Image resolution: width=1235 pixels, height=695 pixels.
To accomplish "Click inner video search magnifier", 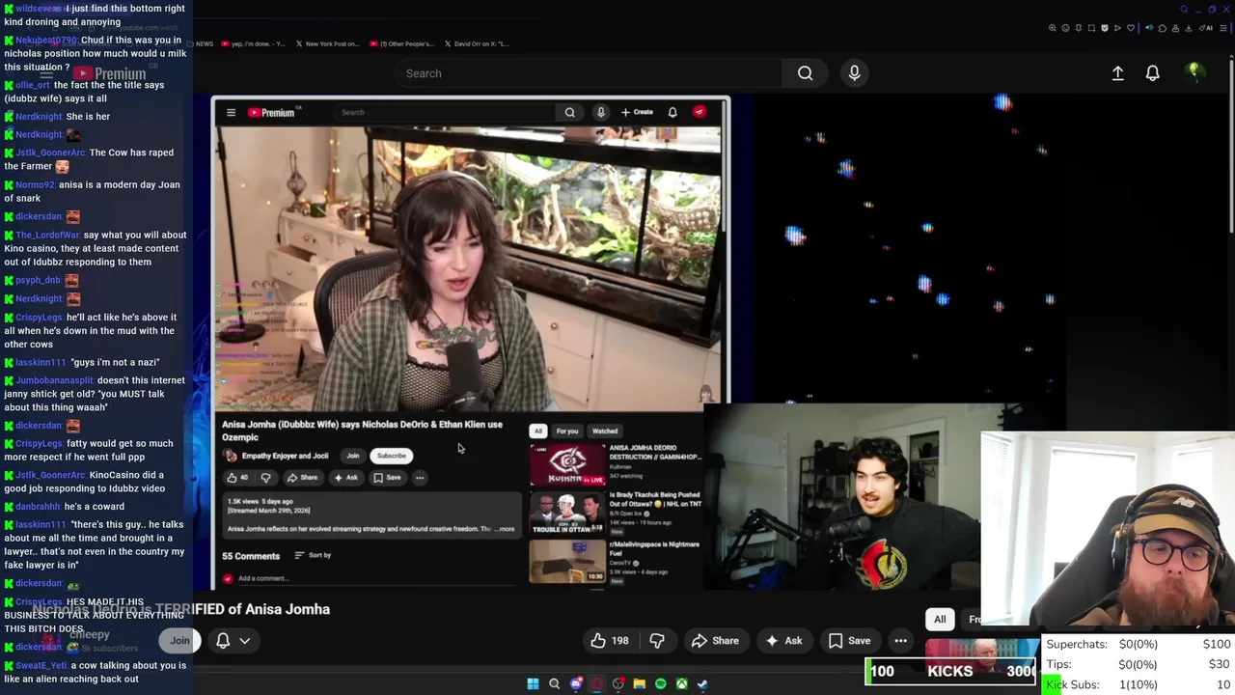I will [569, 112].
